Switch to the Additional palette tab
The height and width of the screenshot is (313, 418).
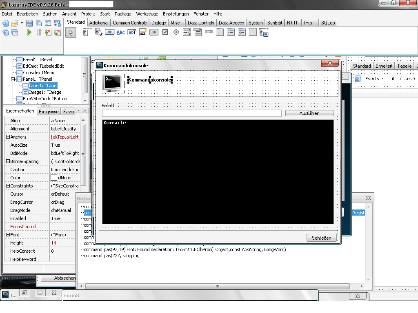coord(99,23)
